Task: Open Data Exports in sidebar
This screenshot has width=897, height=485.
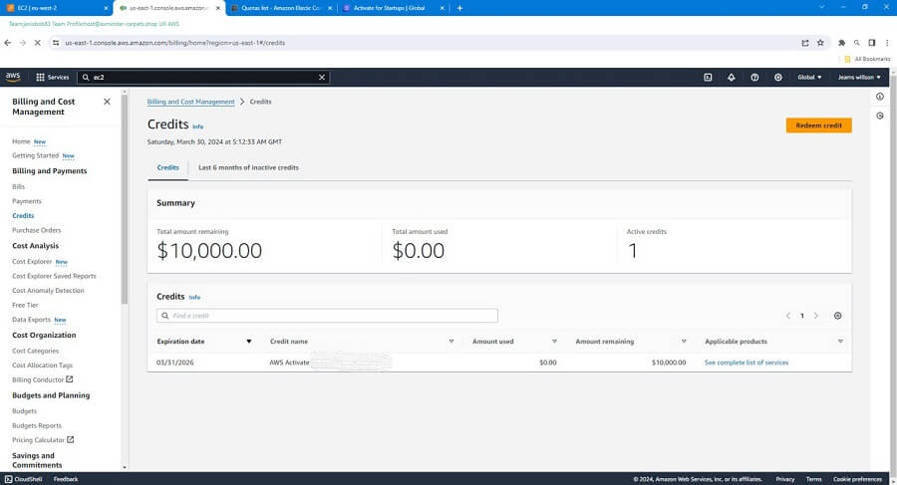Action: (32, 320)
